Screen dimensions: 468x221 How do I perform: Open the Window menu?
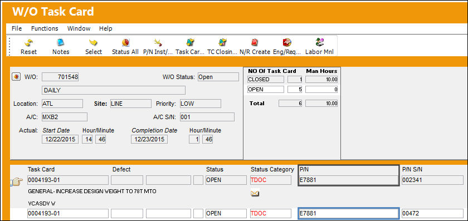coord(79,28)
